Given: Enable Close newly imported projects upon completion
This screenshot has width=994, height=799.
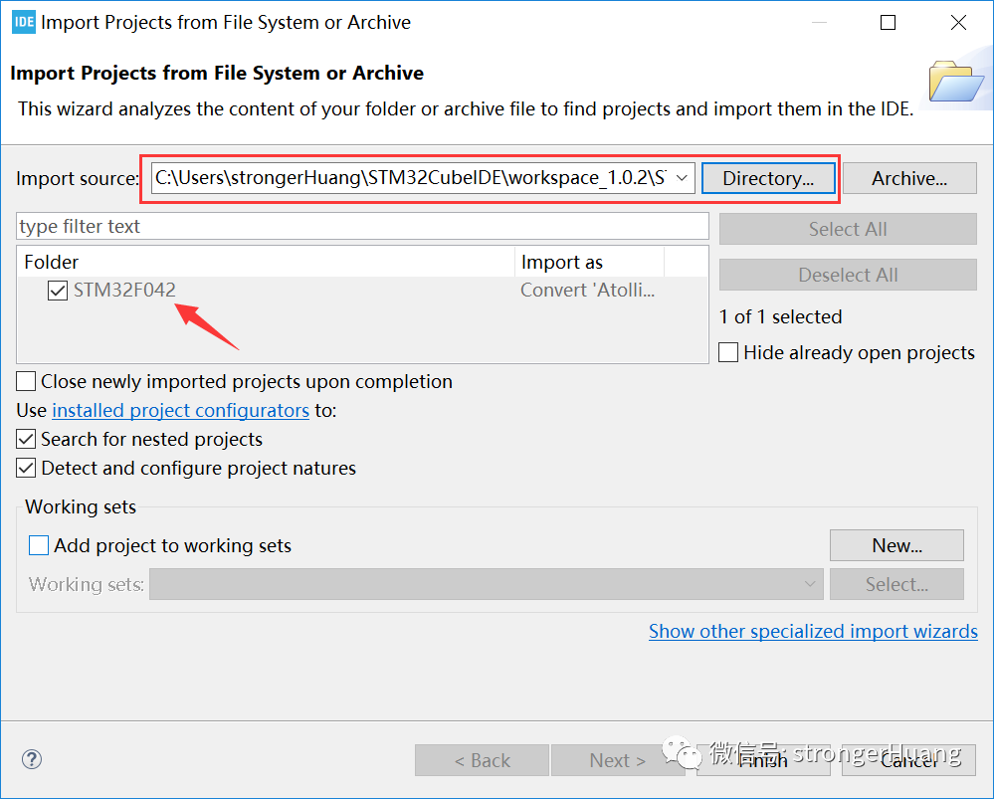Looking at the screenshot, I should click(x=26, y=382).
